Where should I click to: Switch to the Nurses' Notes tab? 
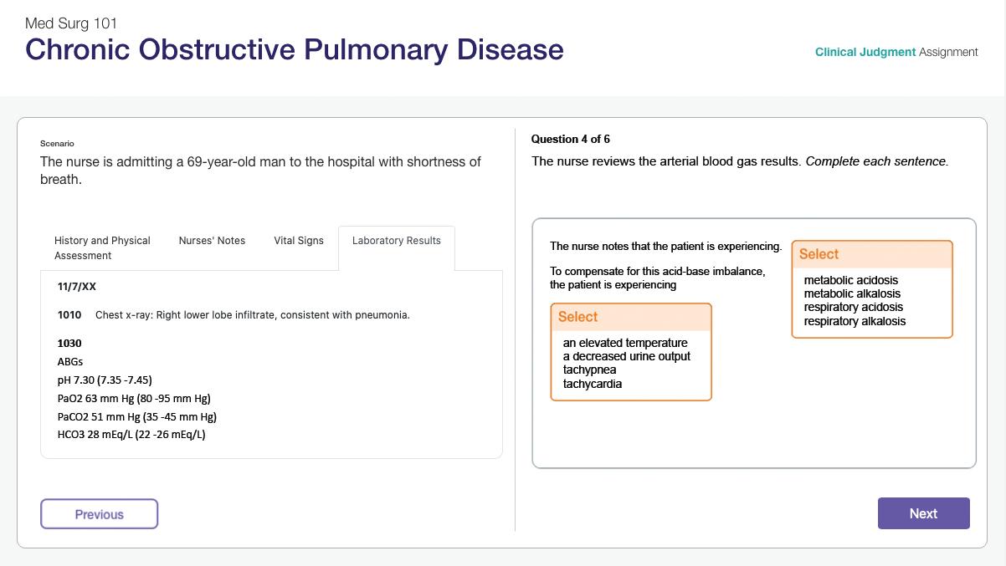[x=212, y=241]
